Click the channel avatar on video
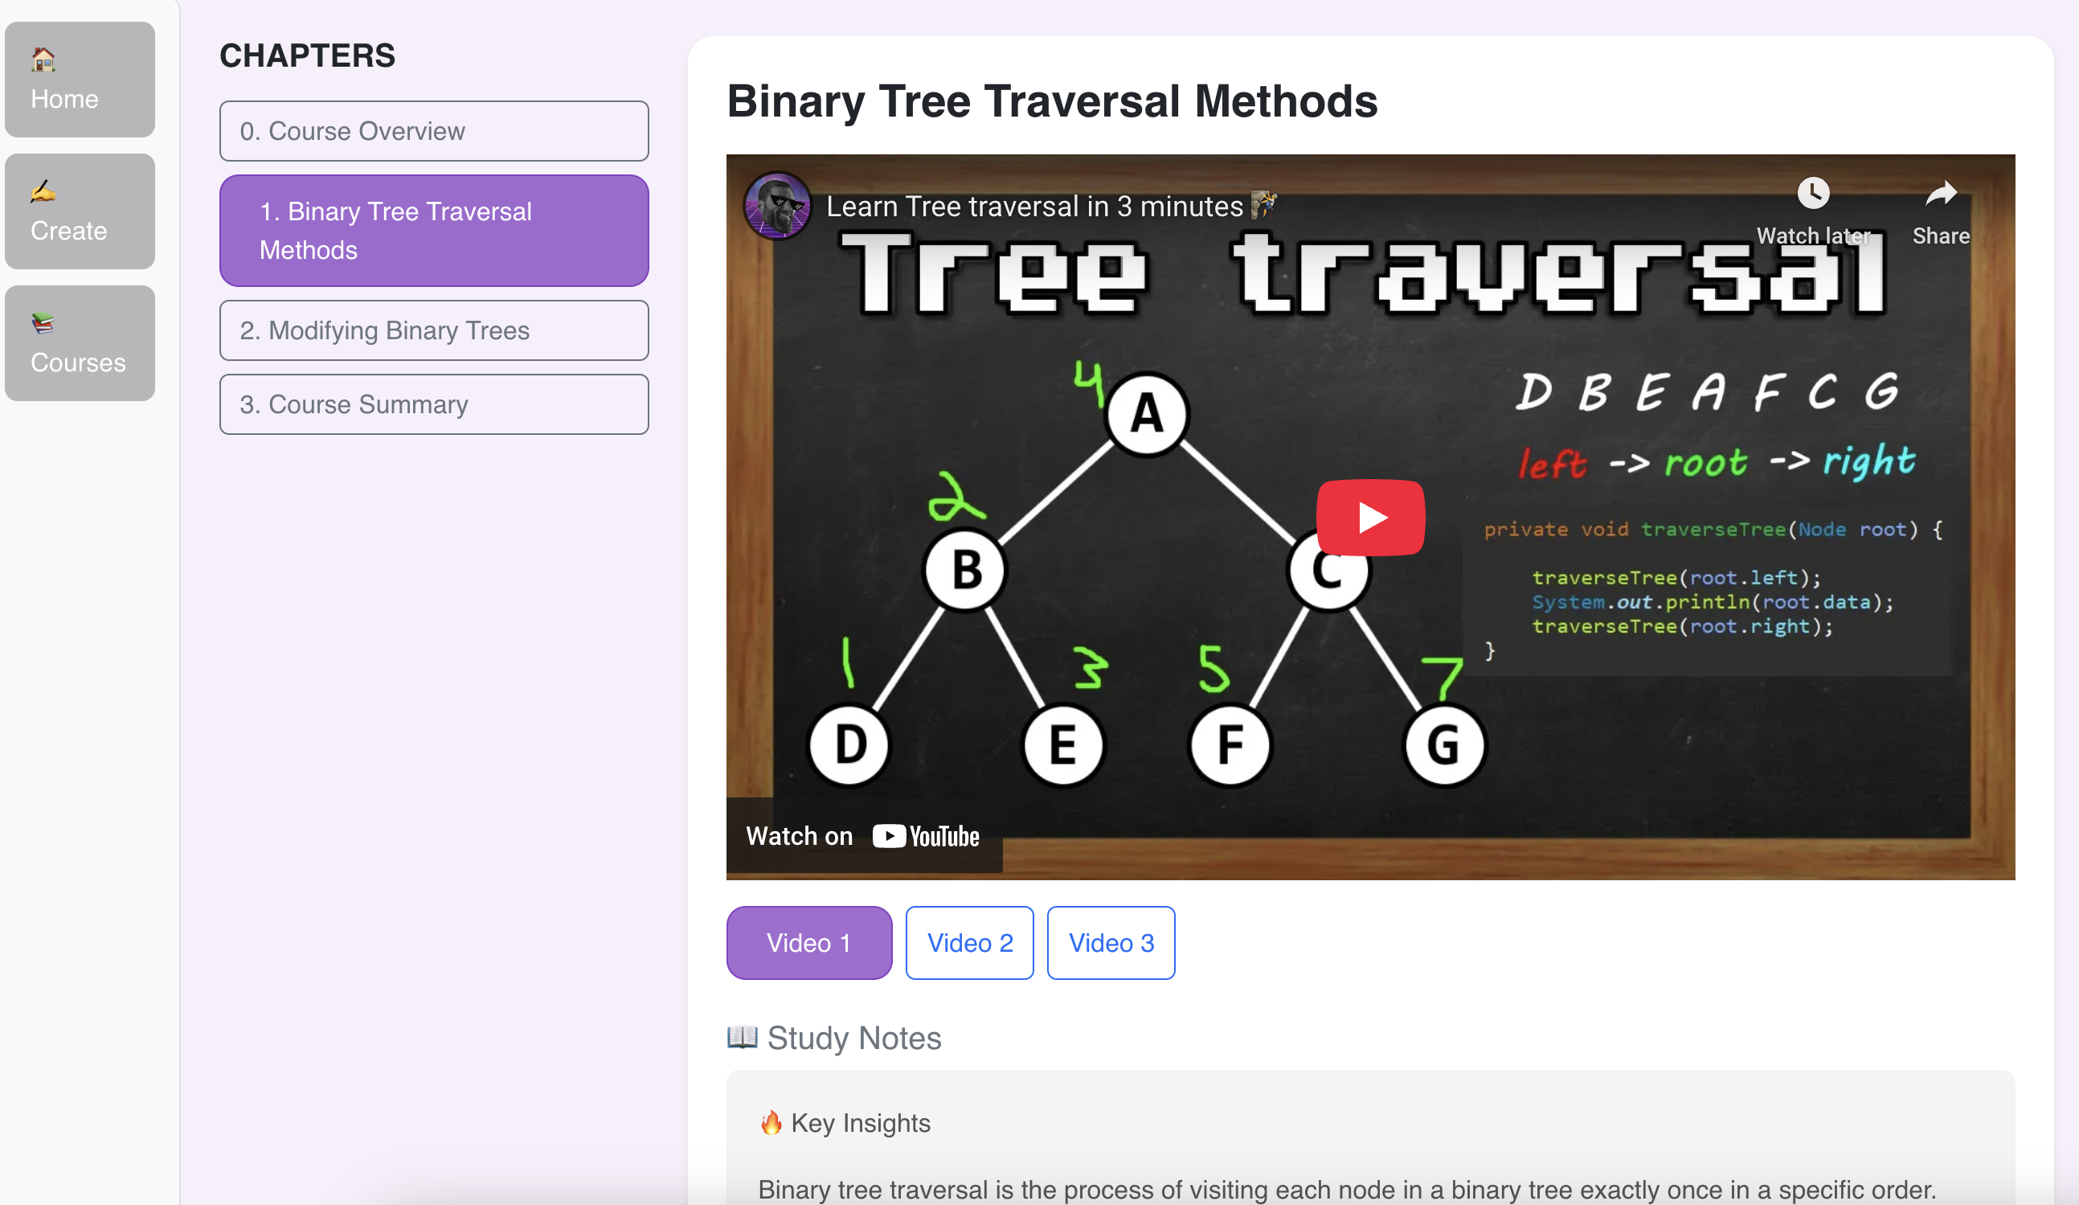The width and height of the screenshot is (2079, 1205). [777, 206]
